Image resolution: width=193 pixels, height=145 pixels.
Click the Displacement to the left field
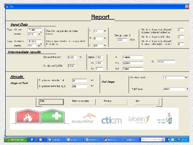[80, 80]
